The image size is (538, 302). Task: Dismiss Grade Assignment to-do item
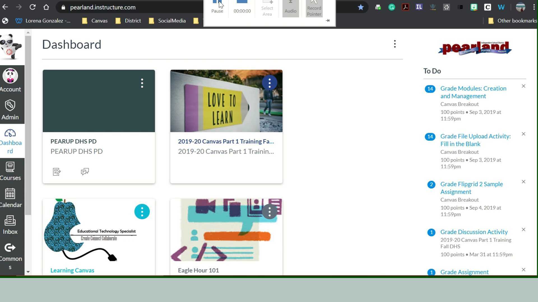point(523,270)
